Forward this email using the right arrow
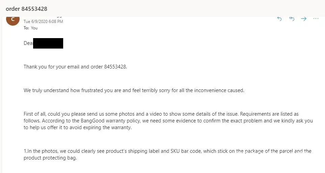 click(304, 19)
